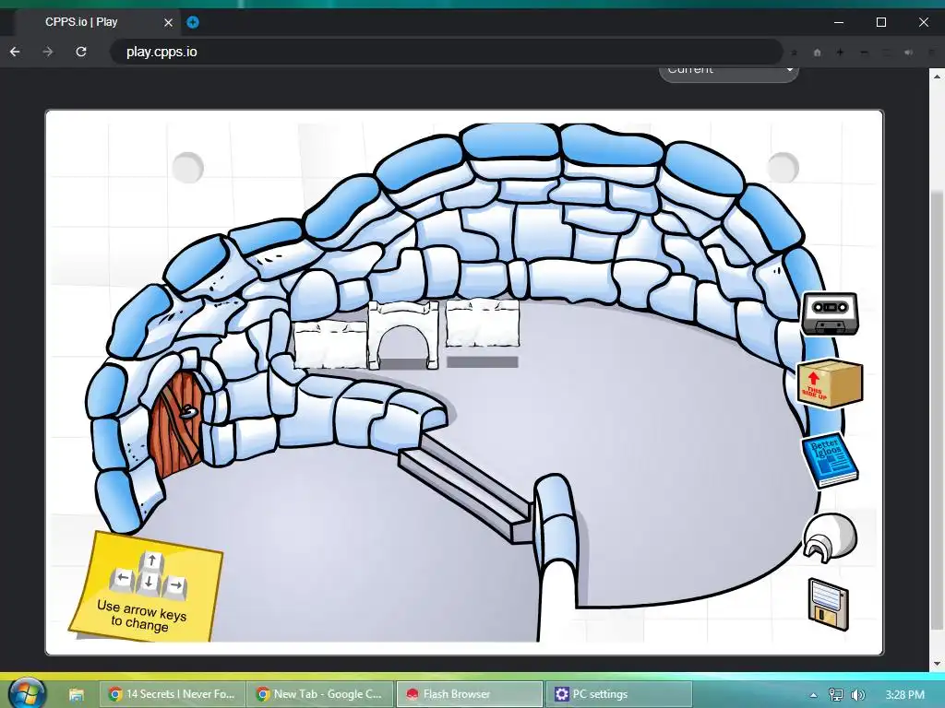Minimize the Flash Browser window
This screenshot has width=945, height=708.
(x=838, y=22)
